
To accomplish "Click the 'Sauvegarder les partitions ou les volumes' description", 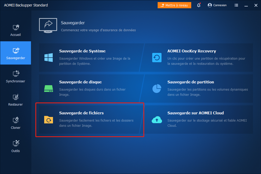I will [208, 92].
